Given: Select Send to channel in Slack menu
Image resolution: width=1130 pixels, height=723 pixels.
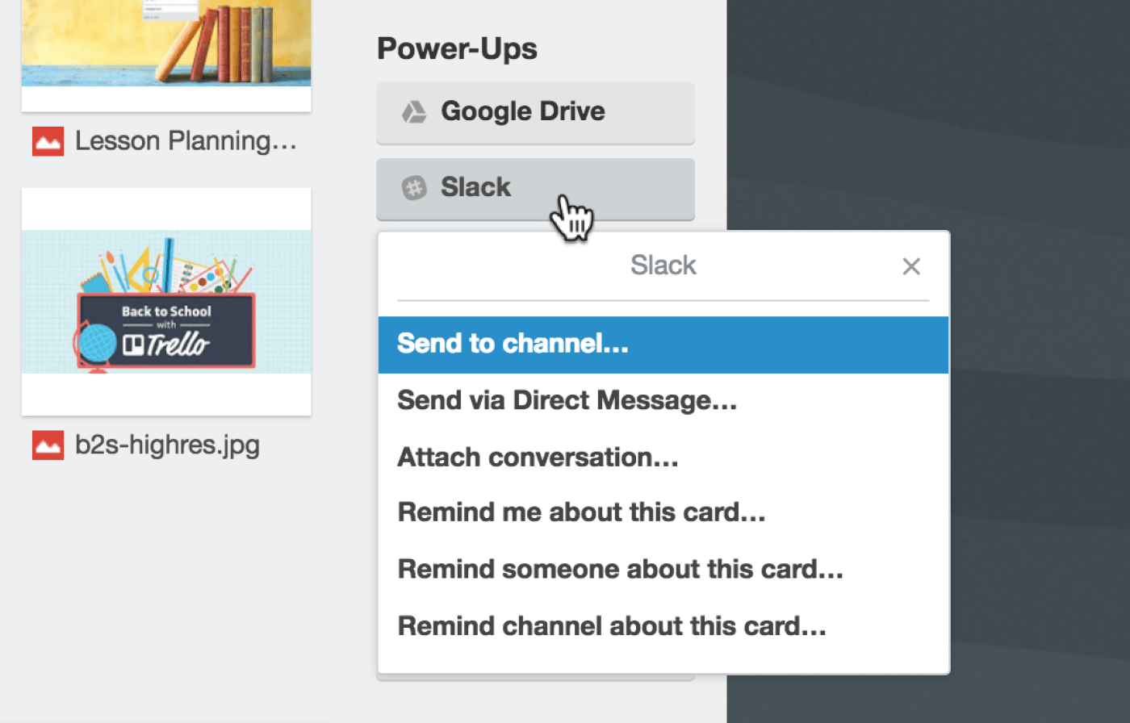Looking at the screenshot, I should [x=512, y=344].
